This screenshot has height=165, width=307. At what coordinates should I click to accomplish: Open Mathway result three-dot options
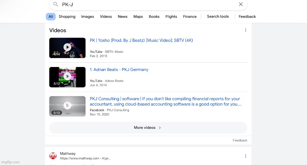245,156
